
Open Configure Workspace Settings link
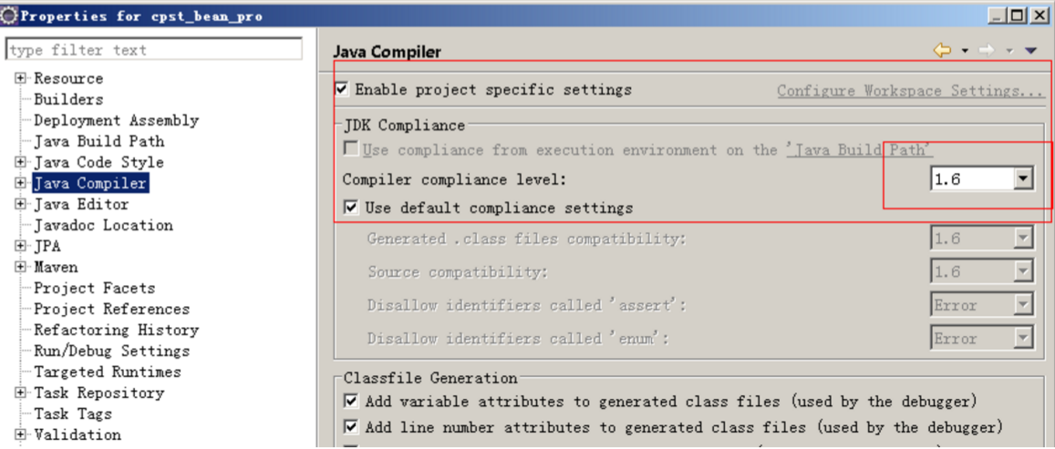pyautogui.click(x=910, y=91)
